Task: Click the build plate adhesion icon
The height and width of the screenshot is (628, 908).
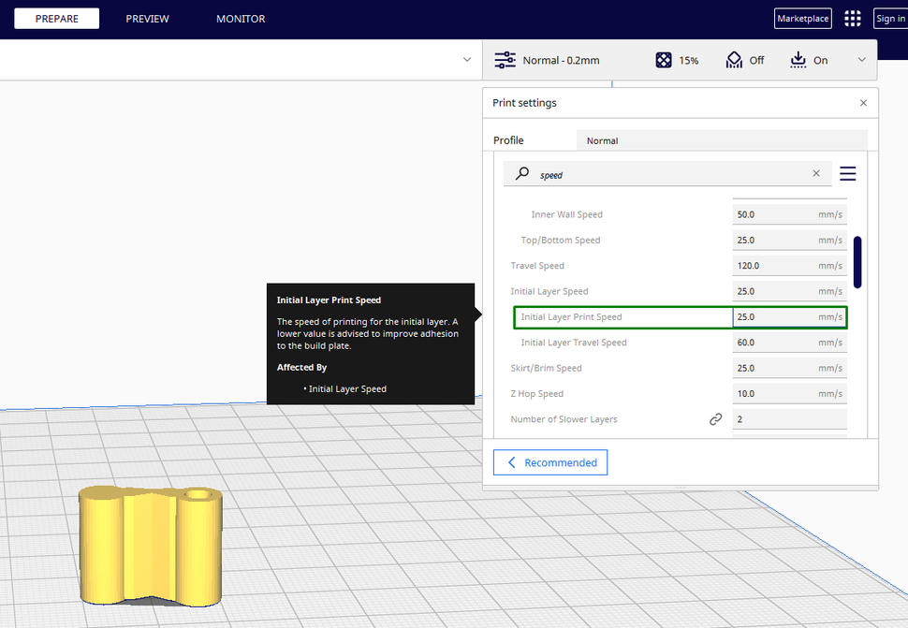Action: [798, 60]
